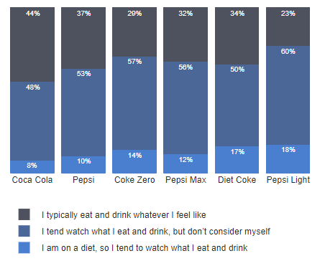Click the dark gray legend swatch
The height and width of the screenshot is (261, 325).
(24, 214)
